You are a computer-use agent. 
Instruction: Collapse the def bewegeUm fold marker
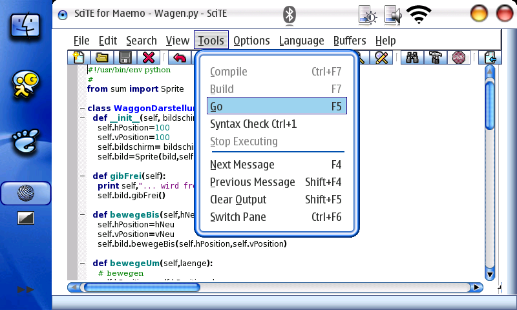pyautogui.click(x=83, y=263)
